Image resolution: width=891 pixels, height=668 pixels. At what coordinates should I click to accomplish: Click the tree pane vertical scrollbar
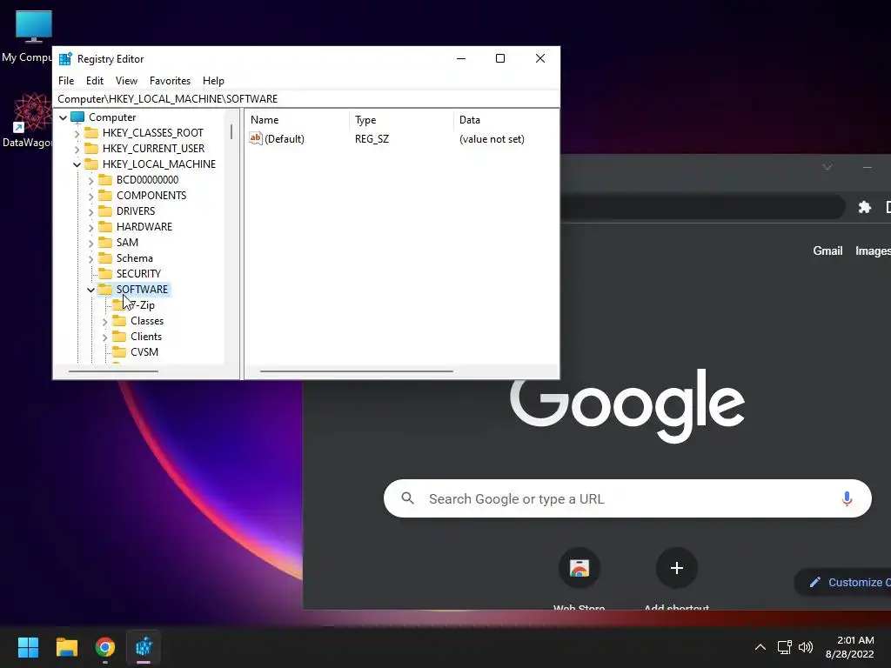(x=231, y=132)
